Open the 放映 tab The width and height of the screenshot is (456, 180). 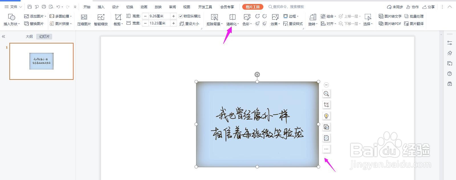click(x=158, y=7)
